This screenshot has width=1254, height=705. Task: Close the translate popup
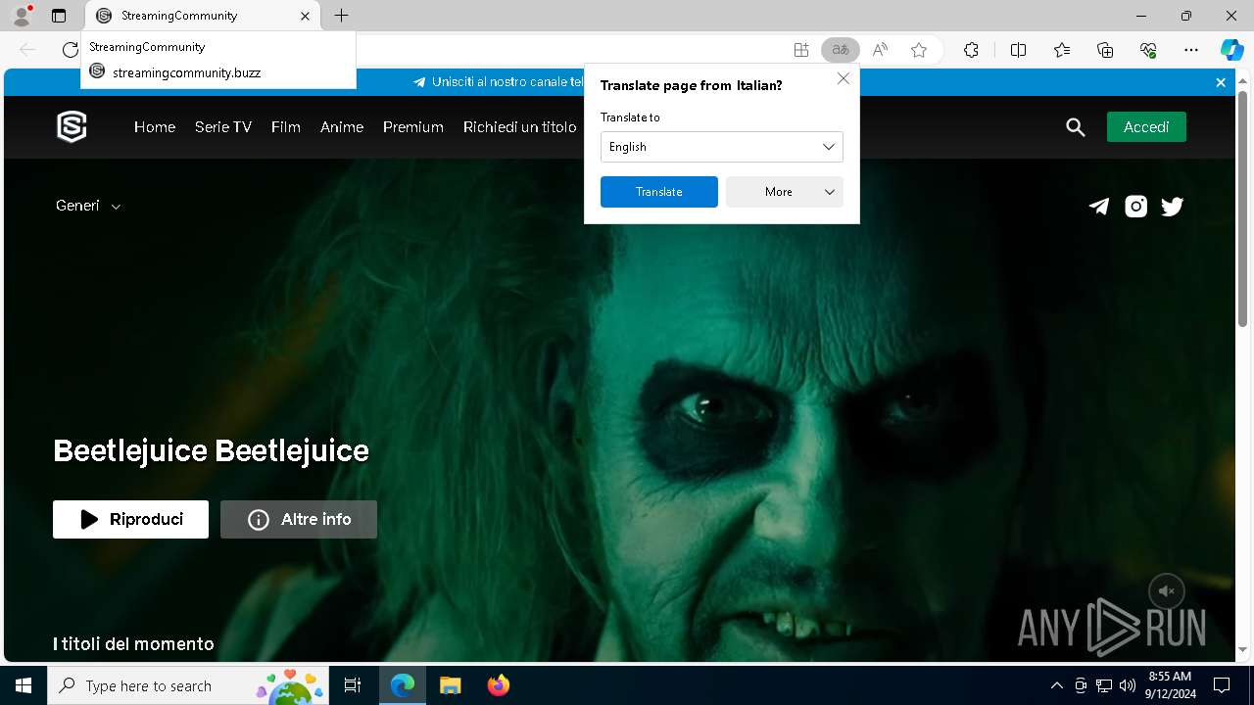click(844, 78)
